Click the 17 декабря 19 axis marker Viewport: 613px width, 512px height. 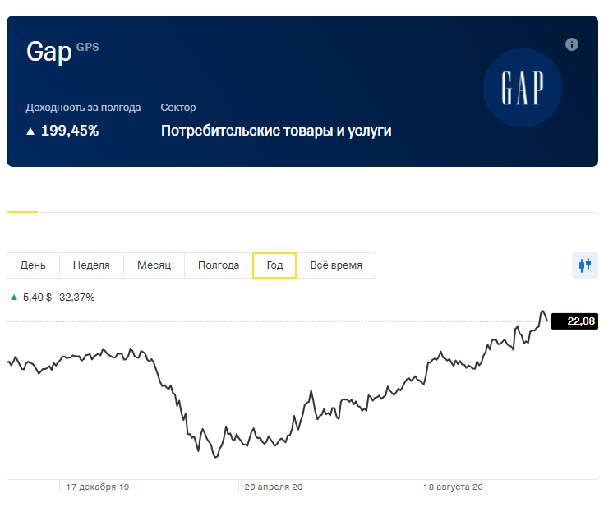[x=97, y=487]
